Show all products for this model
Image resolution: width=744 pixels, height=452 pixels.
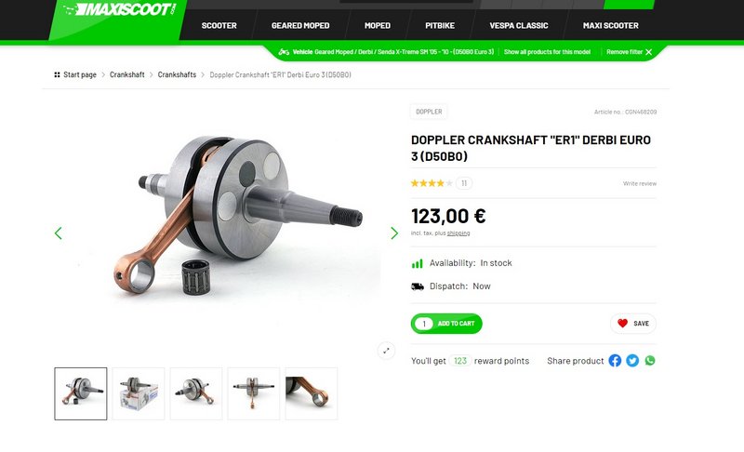[547, 52]
